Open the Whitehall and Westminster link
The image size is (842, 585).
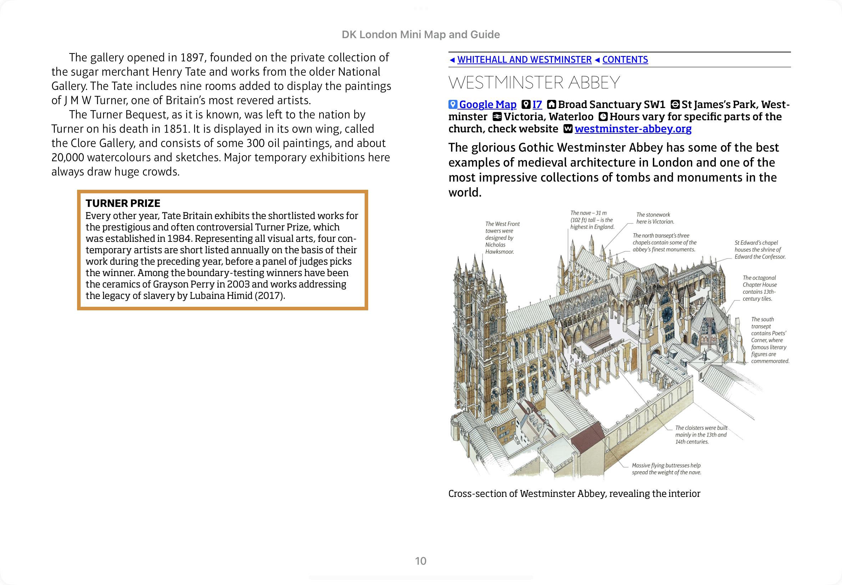(x=524, y=60)
